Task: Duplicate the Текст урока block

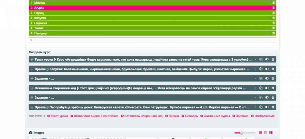Action: coord(261,60)
